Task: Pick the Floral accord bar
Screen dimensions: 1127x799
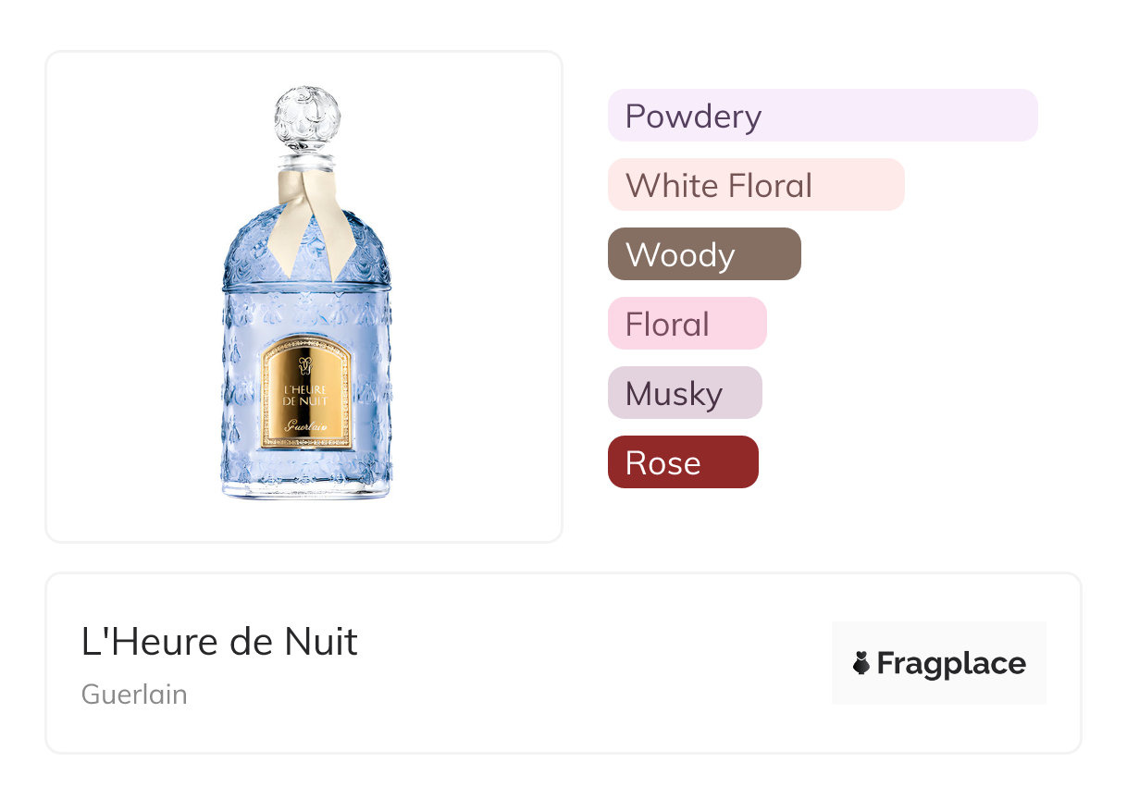Action: click(x=687, y=324)
